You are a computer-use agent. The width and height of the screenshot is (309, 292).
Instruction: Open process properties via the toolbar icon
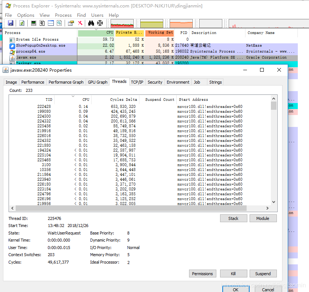tap(71, 23)
